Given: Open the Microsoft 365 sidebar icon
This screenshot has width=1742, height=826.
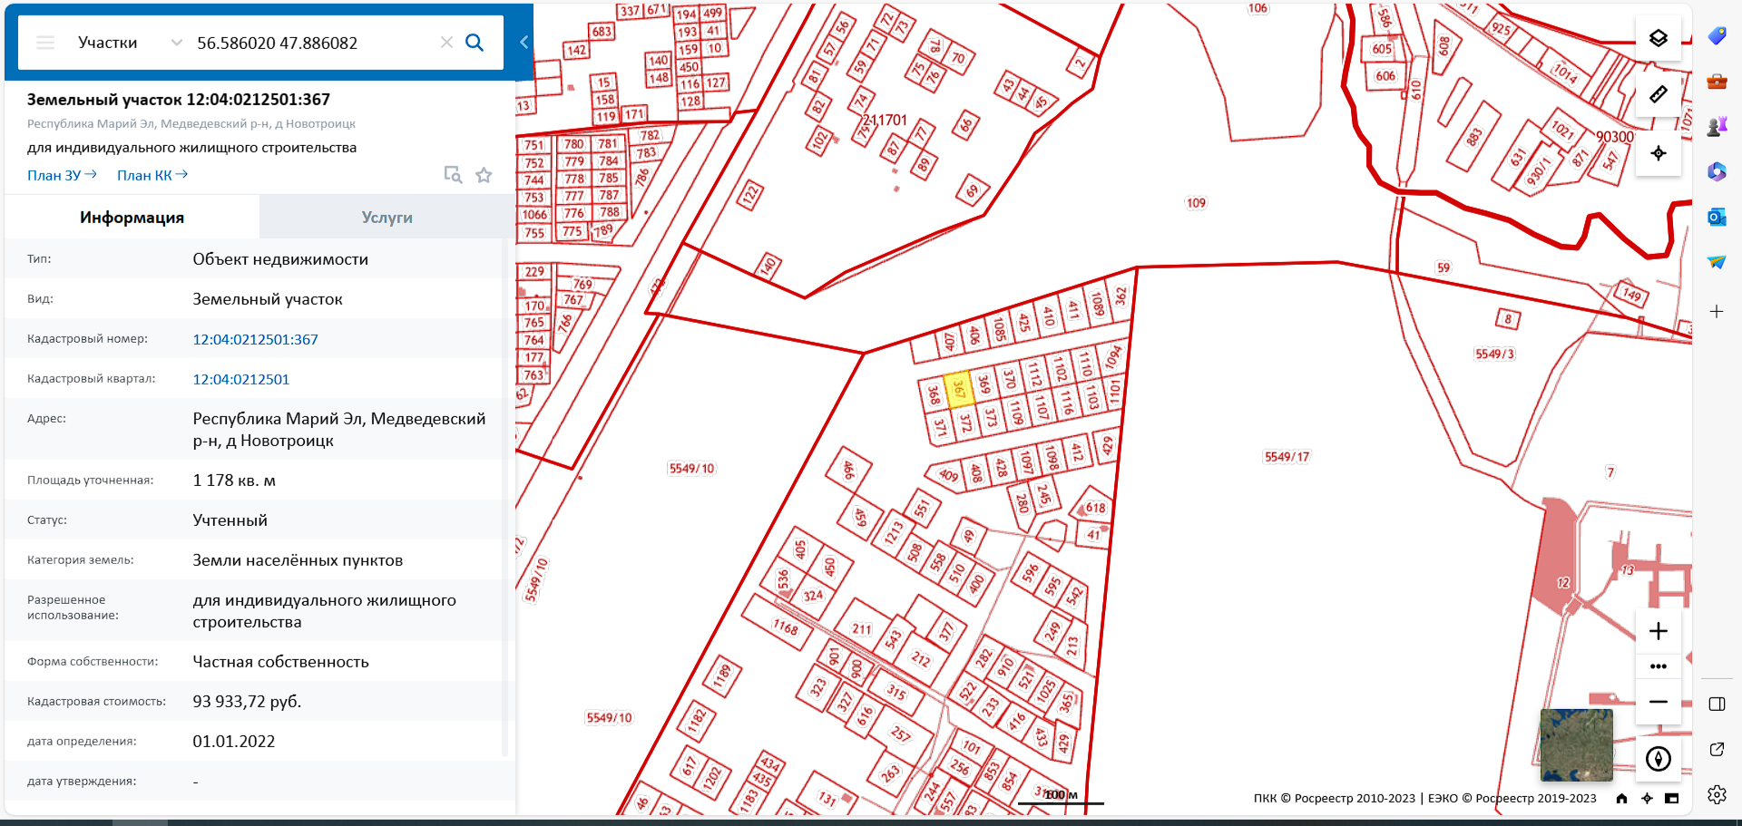Looking at the screenshot, I should [x=1717, y=172].
